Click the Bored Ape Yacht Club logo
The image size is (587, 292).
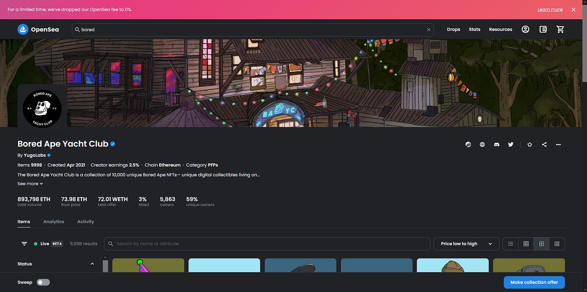[42, 108]
